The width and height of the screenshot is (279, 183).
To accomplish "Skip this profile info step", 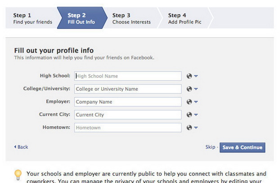I will (x=210, y=147).
